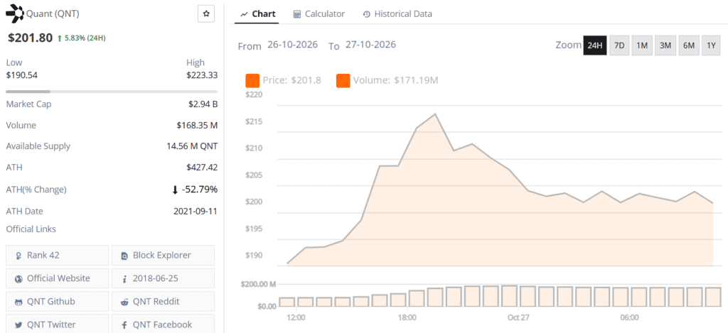Click the ATH value $427.42

[x=202, y=168]
